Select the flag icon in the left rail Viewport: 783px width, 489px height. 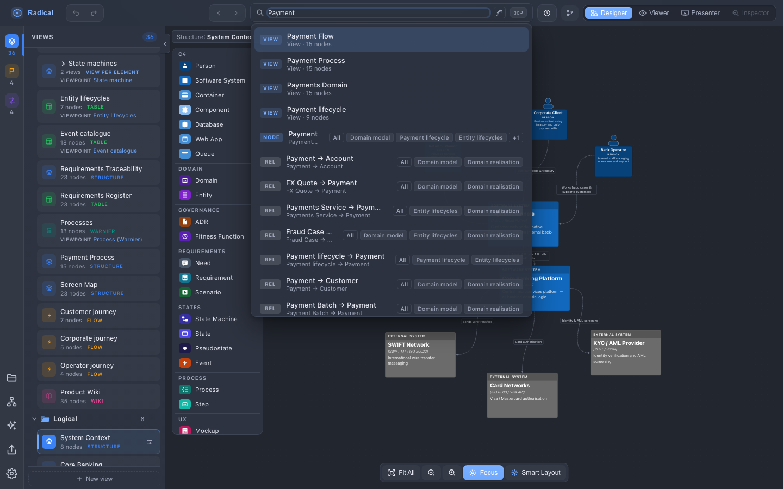tap(11, 71)
